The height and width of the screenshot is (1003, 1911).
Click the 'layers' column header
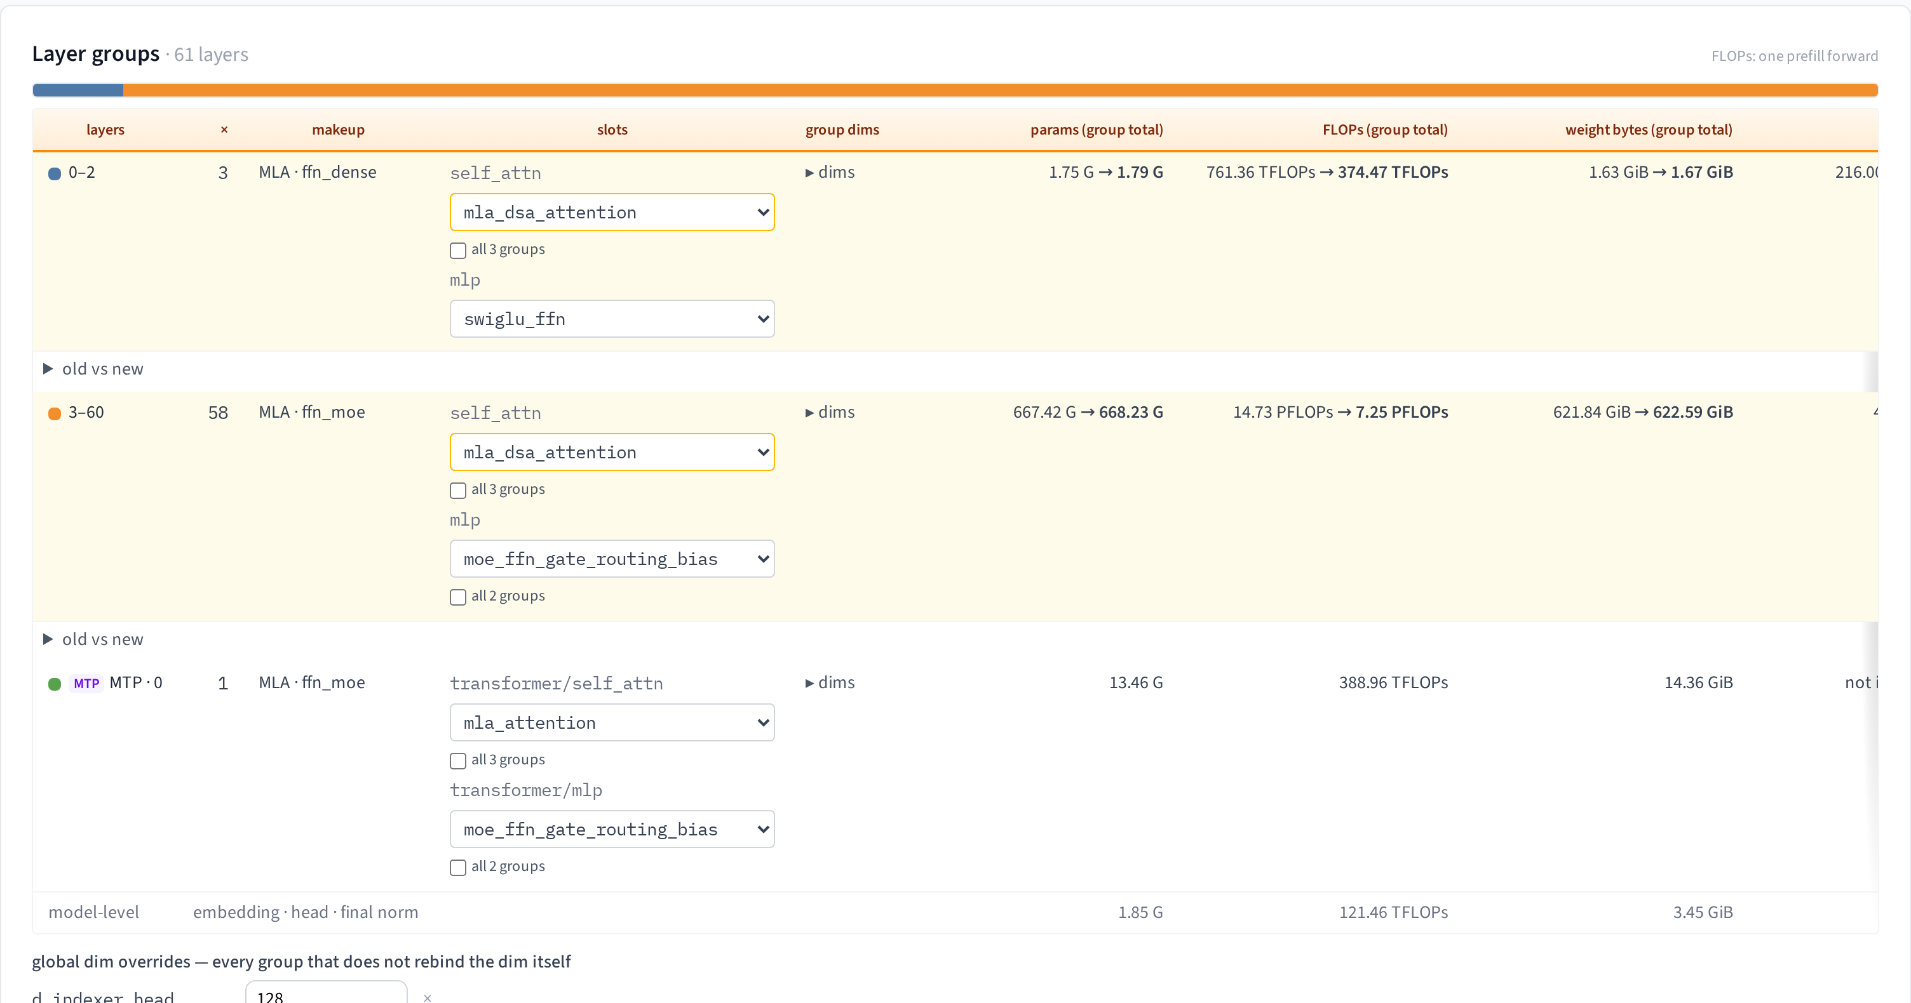tap(105, 131)
